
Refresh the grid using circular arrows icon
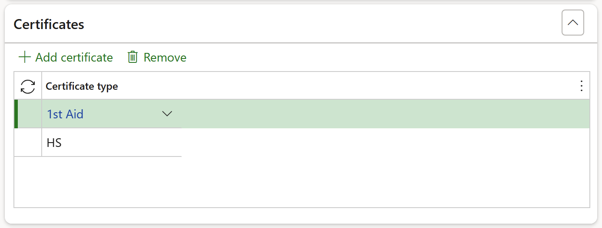point(28,86)
